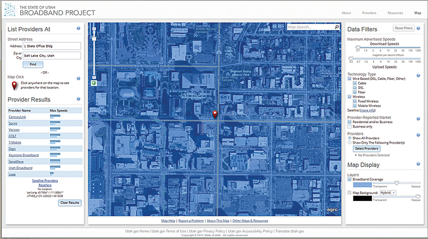
Task: Open the Sprint provider link
Action: pyautogui.click(x=13, y=123)
